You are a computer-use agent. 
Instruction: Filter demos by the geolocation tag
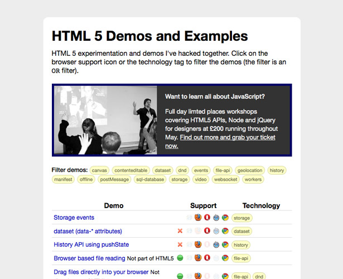pyautogui.click(x=250, y=170)
